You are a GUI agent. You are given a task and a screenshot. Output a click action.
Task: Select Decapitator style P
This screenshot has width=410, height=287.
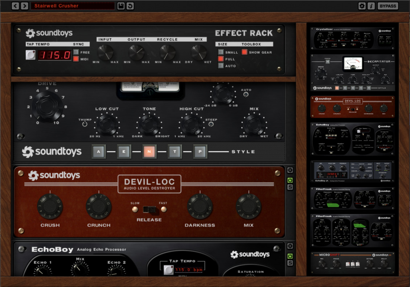(x=200, y=151)
